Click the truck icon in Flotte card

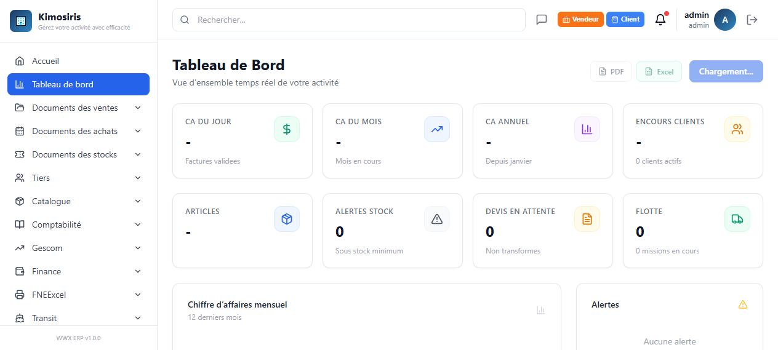737,219
